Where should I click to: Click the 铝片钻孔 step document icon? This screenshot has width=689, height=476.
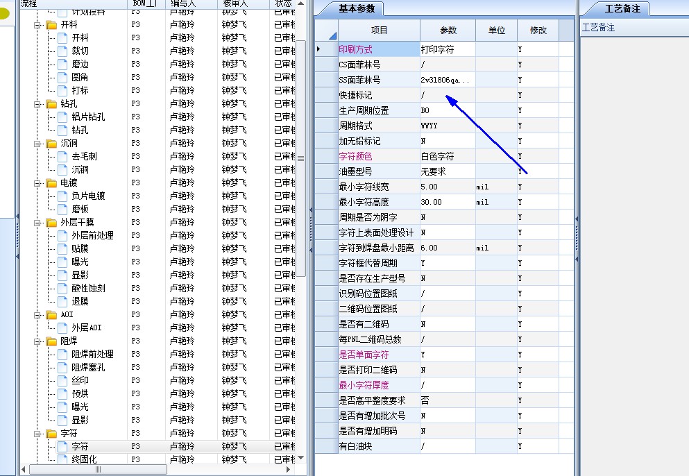pyautogui.click(x=63, y=117)
